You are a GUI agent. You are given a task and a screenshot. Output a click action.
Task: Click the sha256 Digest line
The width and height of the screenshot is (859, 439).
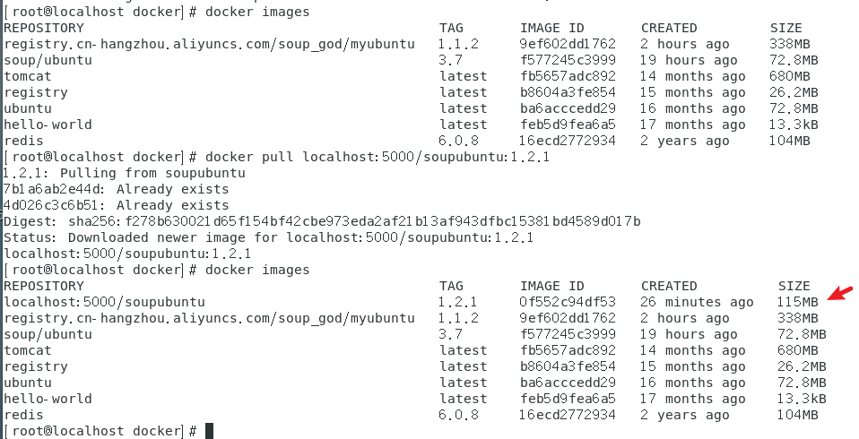click(322, 221)
